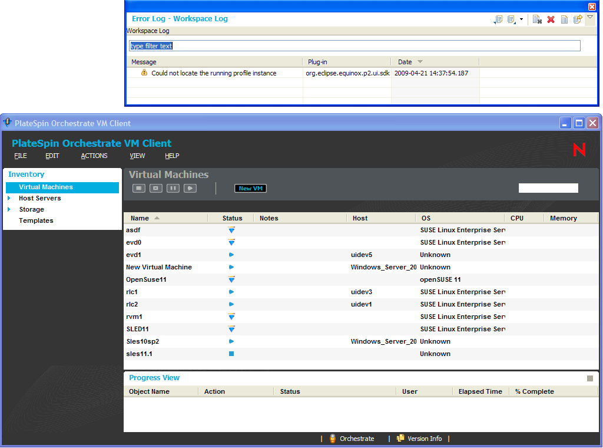Click the red Novell N logo
The image size is (603, 448).
tap(579, 150)
